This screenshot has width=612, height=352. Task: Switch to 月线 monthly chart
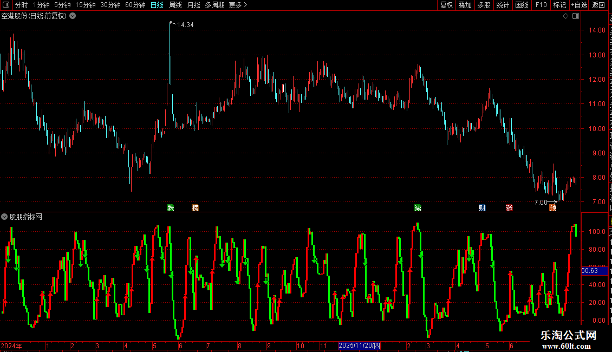pos(193,5)
